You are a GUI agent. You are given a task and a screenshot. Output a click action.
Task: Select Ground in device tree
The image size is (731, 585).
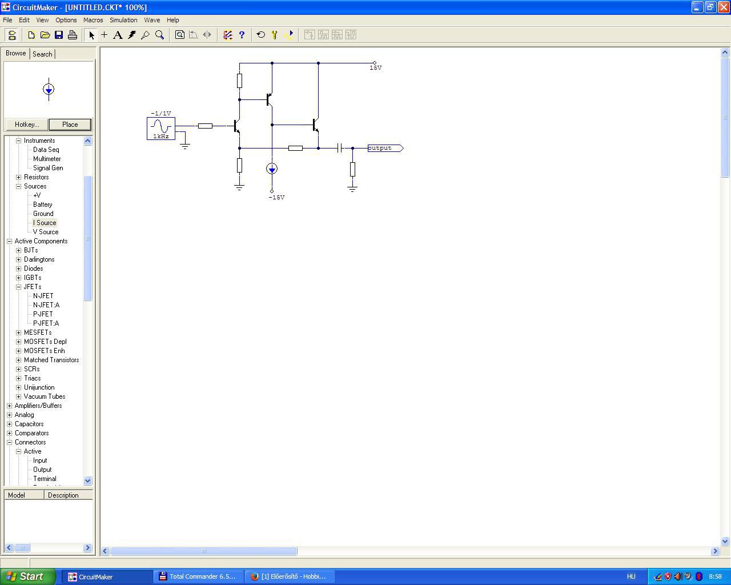(x=43, y=214)
